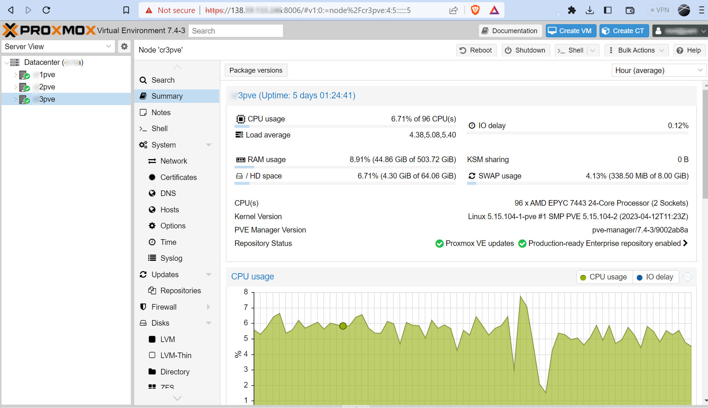The width and height of the screenshot is (708, 408).
Task: Click the Brave Rewards triangle icon
Action: (x=494, y=10)
